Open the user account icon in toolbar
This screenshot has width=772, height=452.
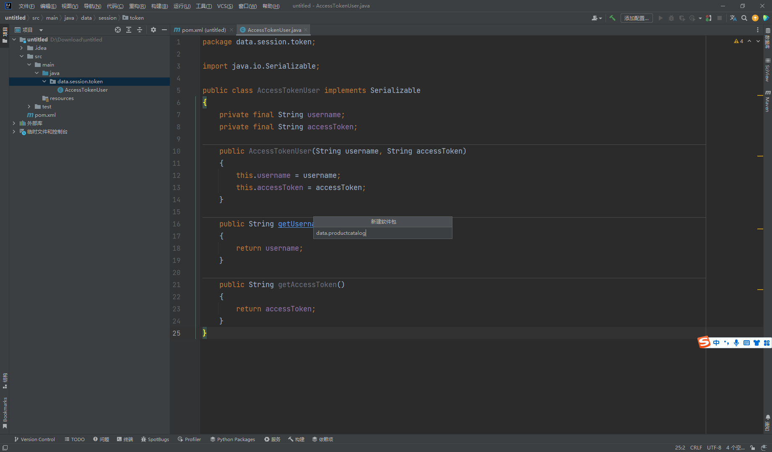click(x=596, y=18)
